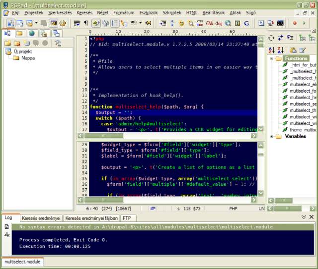Image resolution: width=318 pixels, height=269 pixels.
Task: Sort functions A to Z
Action: (271, 50)
